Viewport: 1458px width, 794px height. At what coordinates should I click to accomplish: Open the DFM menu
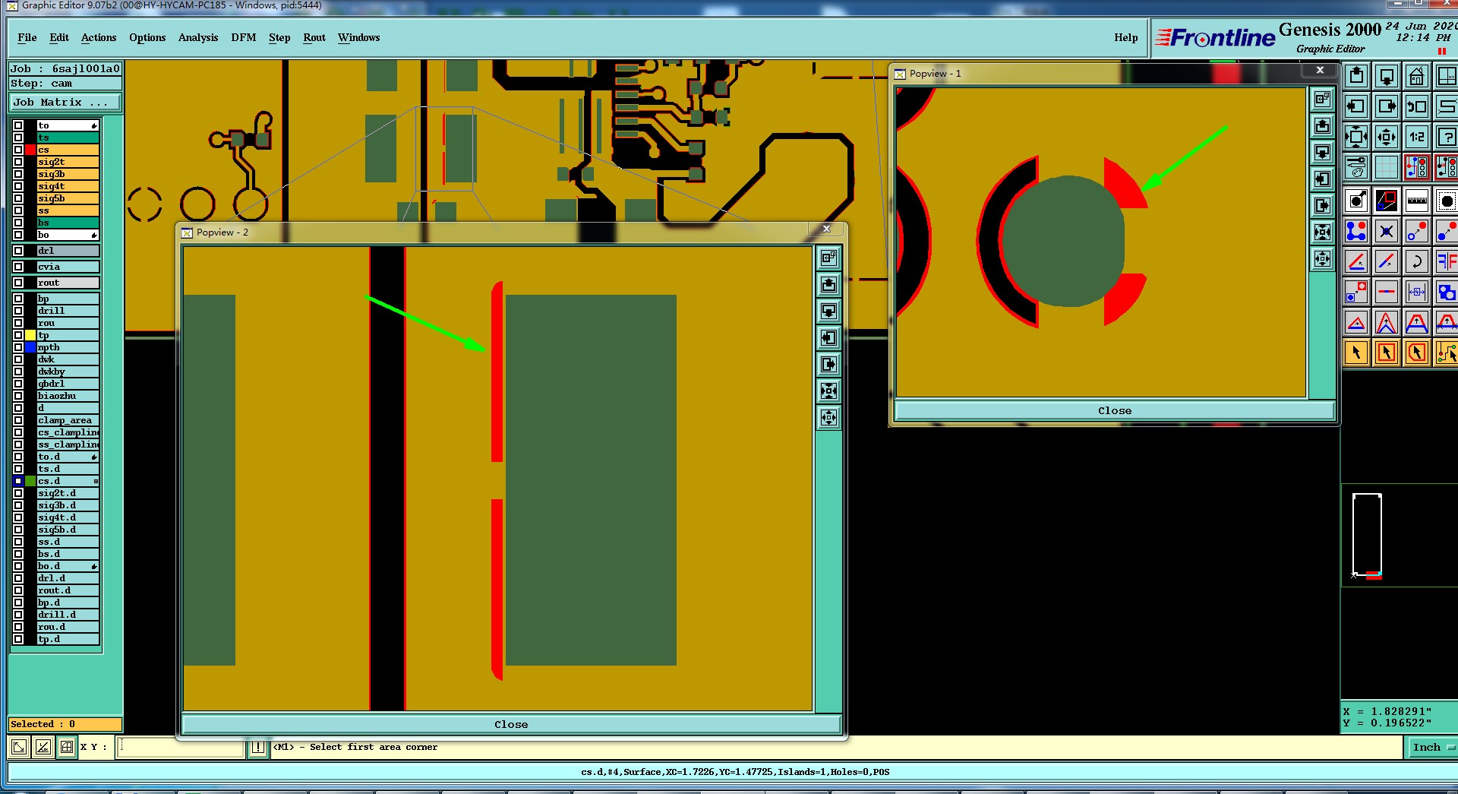tap(244, 37)
